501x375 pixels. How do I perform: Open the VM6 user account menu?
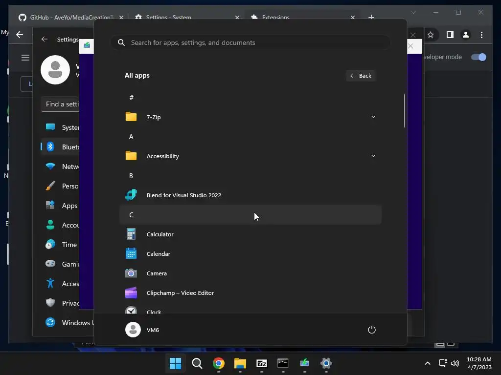coord(142,330)
